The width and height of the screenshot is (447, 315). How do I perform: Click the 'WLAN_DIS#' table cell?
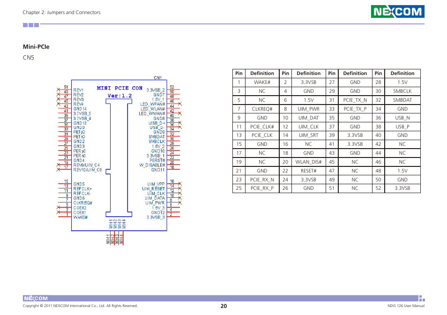[x=308, y=162]
